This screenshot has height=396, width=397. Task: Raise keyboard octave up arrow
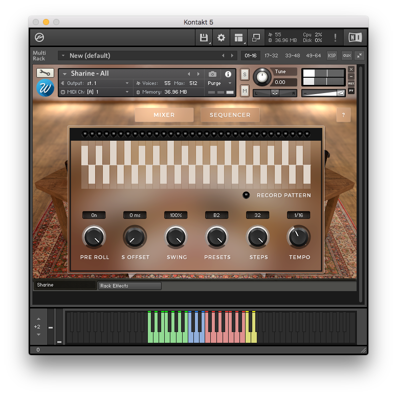coord(38,319)
